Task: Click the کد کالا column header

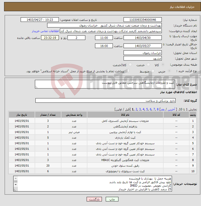Action: [176, 115]
